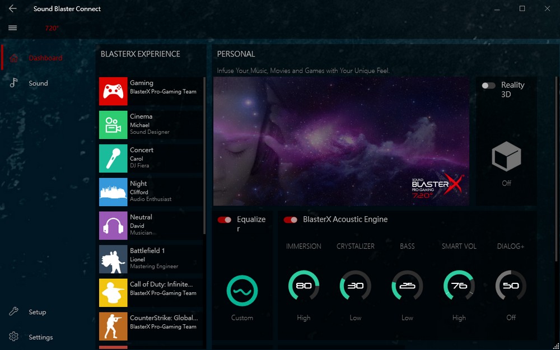Screen dimensions: 560x350
Task: Click the Settings gear icon
Action: [13, 337]
